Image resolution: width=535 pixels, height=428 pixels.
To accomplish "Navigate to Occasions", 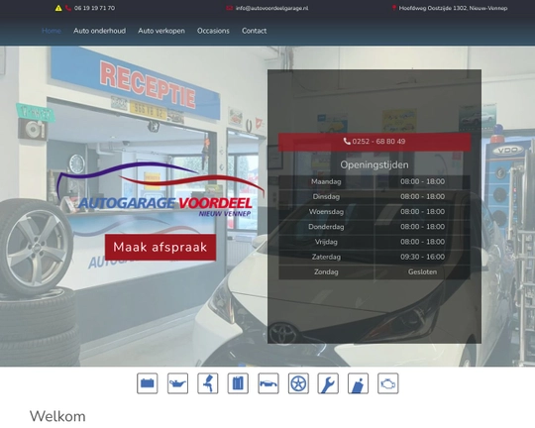I will point(213,31).
